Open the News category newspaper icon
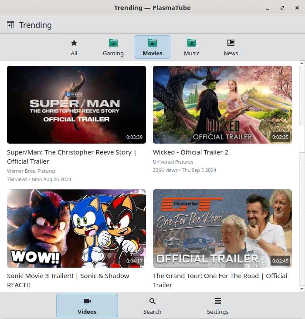305x319 pixels. [231, 43]
